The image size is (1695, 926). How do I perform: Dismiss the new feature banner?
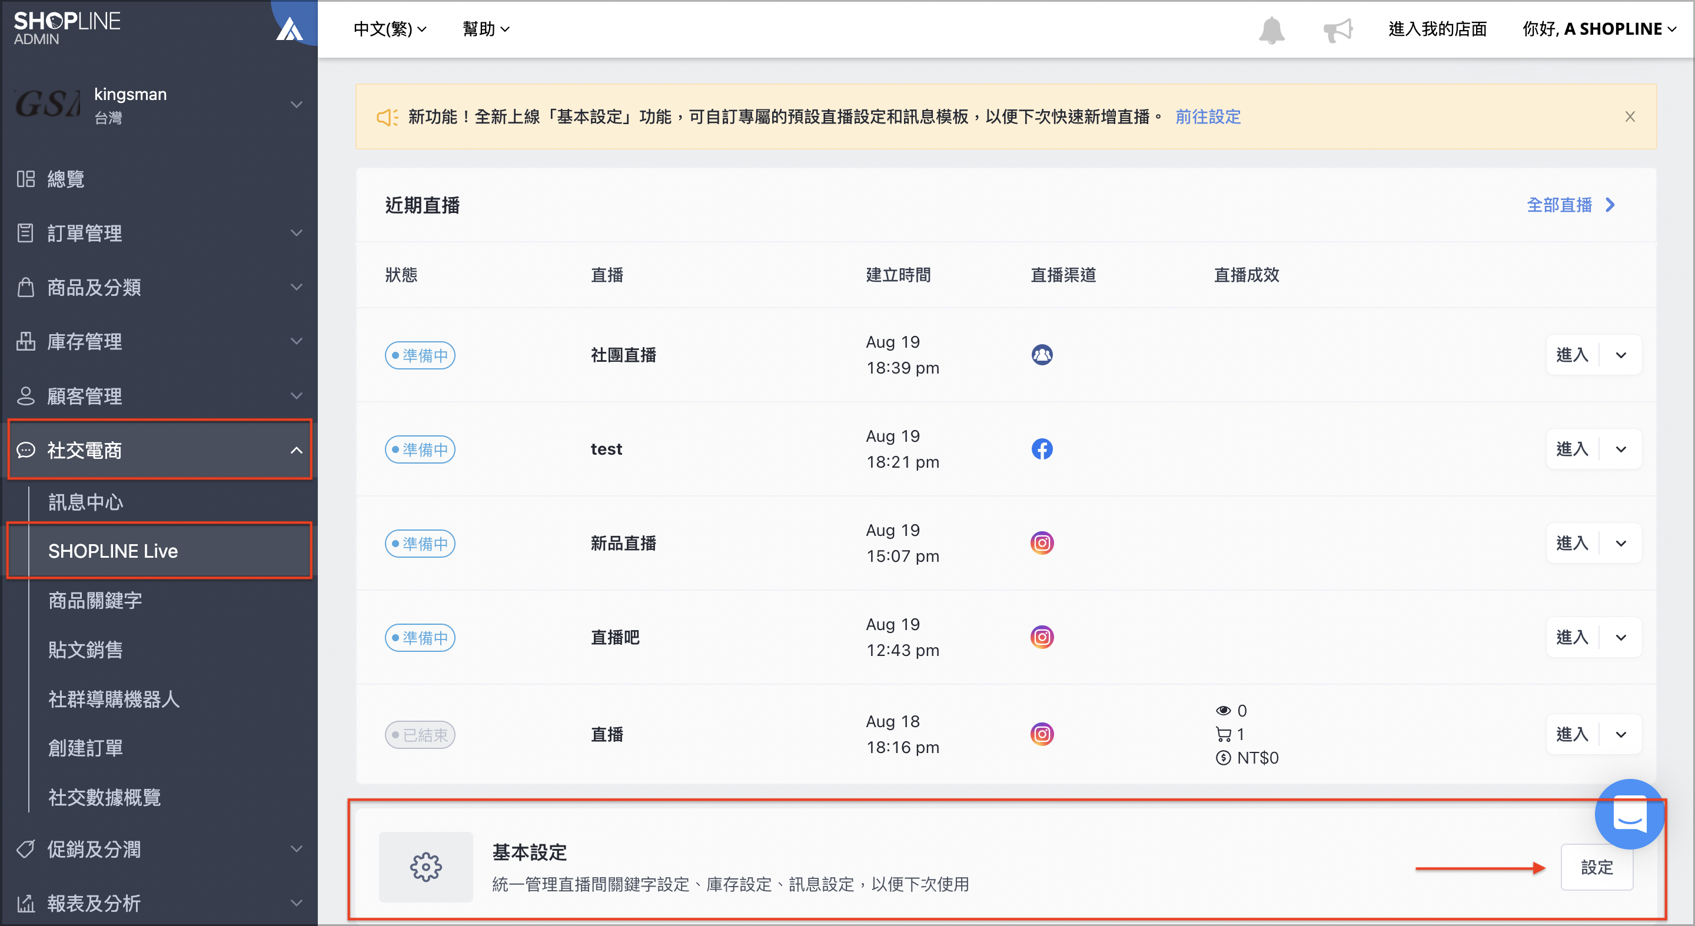tap(1630, 116)
